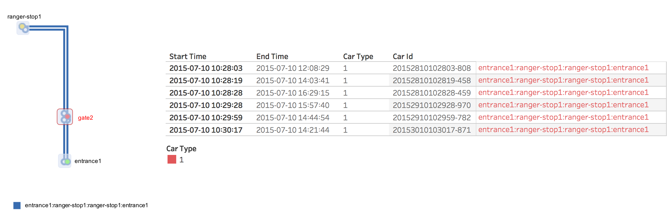
Task: Click the entrance1 node icon
Action: [x=65, y=161]
